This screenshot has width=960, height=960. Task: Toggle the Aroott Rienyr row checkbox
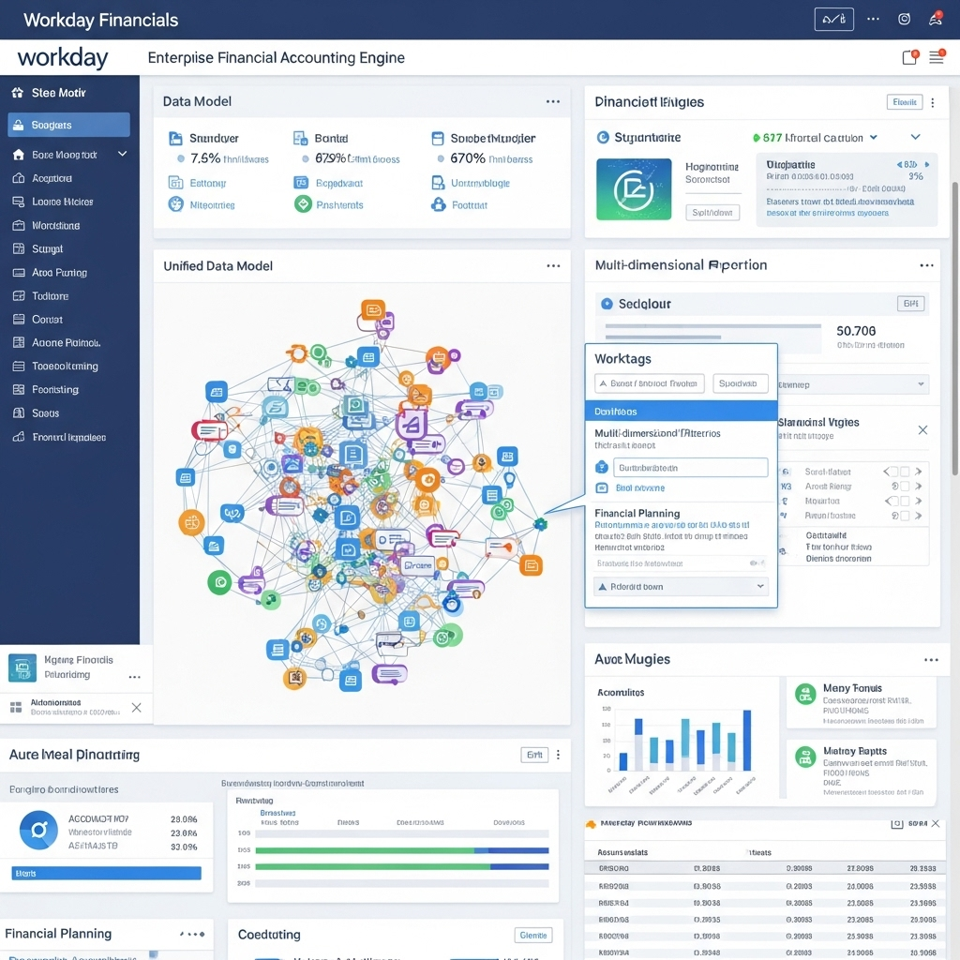point(905,487)
